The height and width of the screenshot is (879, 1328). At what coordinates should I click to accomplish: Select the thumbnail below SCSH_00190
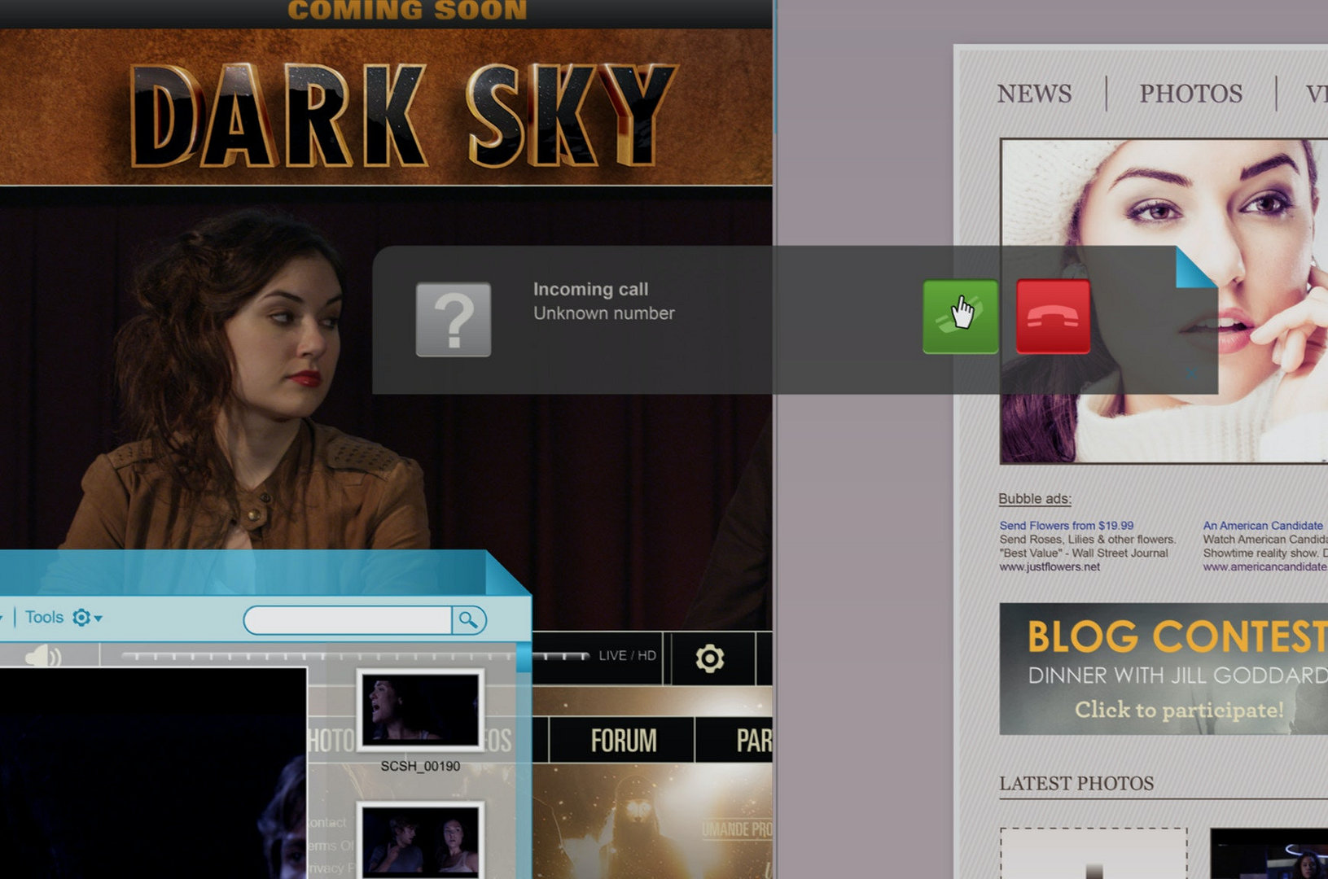[x=420, y=840]
